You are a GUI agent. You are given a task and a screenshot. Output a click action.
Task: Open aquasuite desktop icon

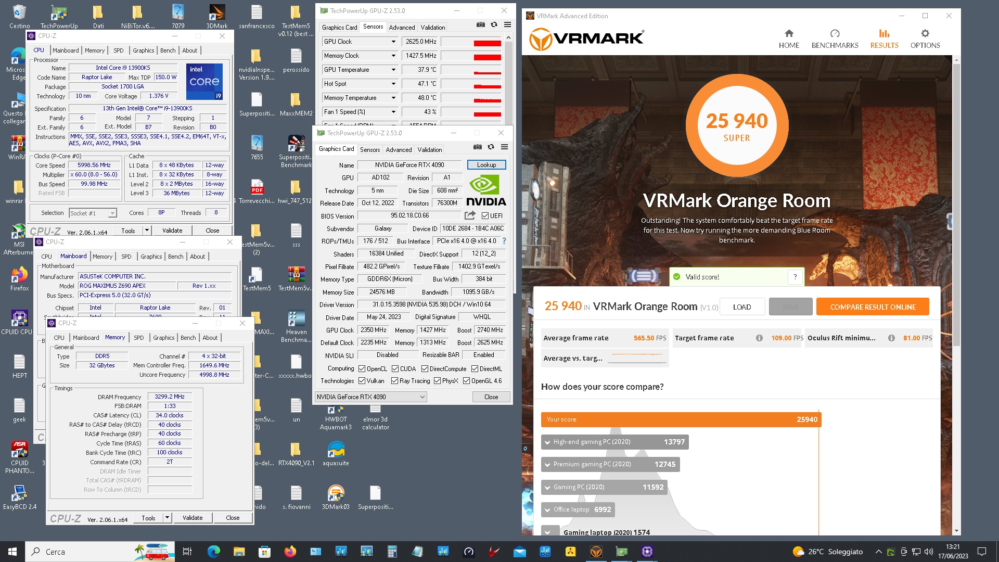[x=336, y=453]
